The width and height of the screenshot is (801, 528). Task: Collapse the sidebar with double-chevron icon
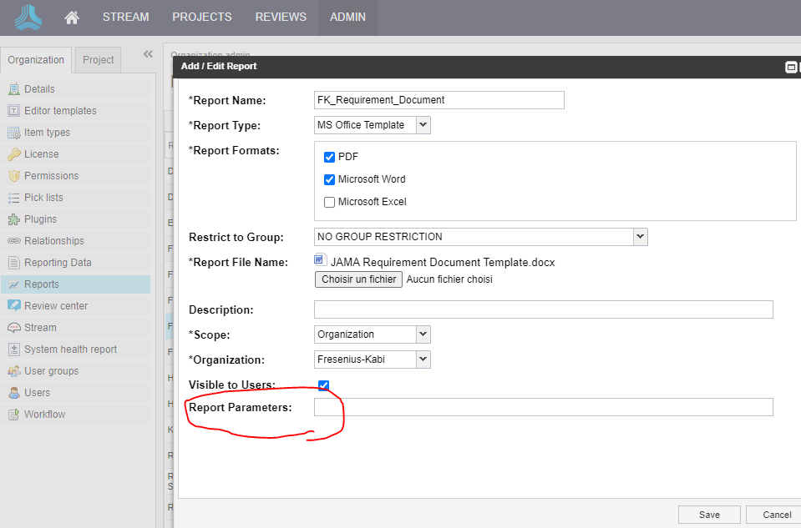148,54
